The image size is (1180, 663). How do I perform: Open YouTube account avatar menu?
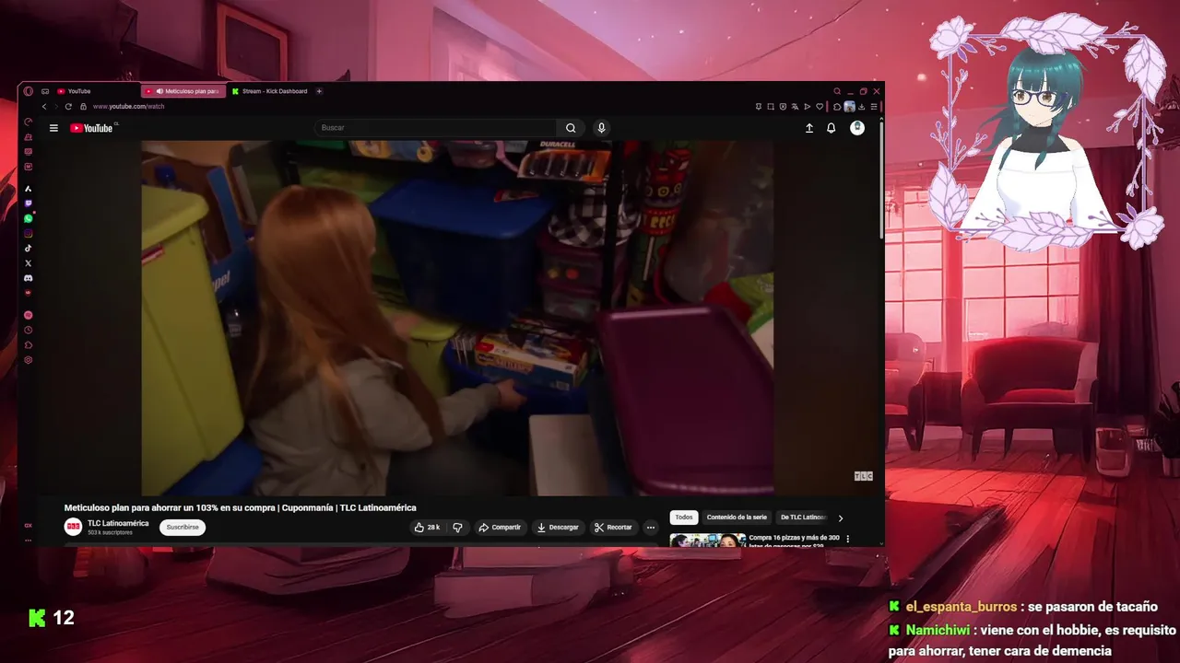857,128
